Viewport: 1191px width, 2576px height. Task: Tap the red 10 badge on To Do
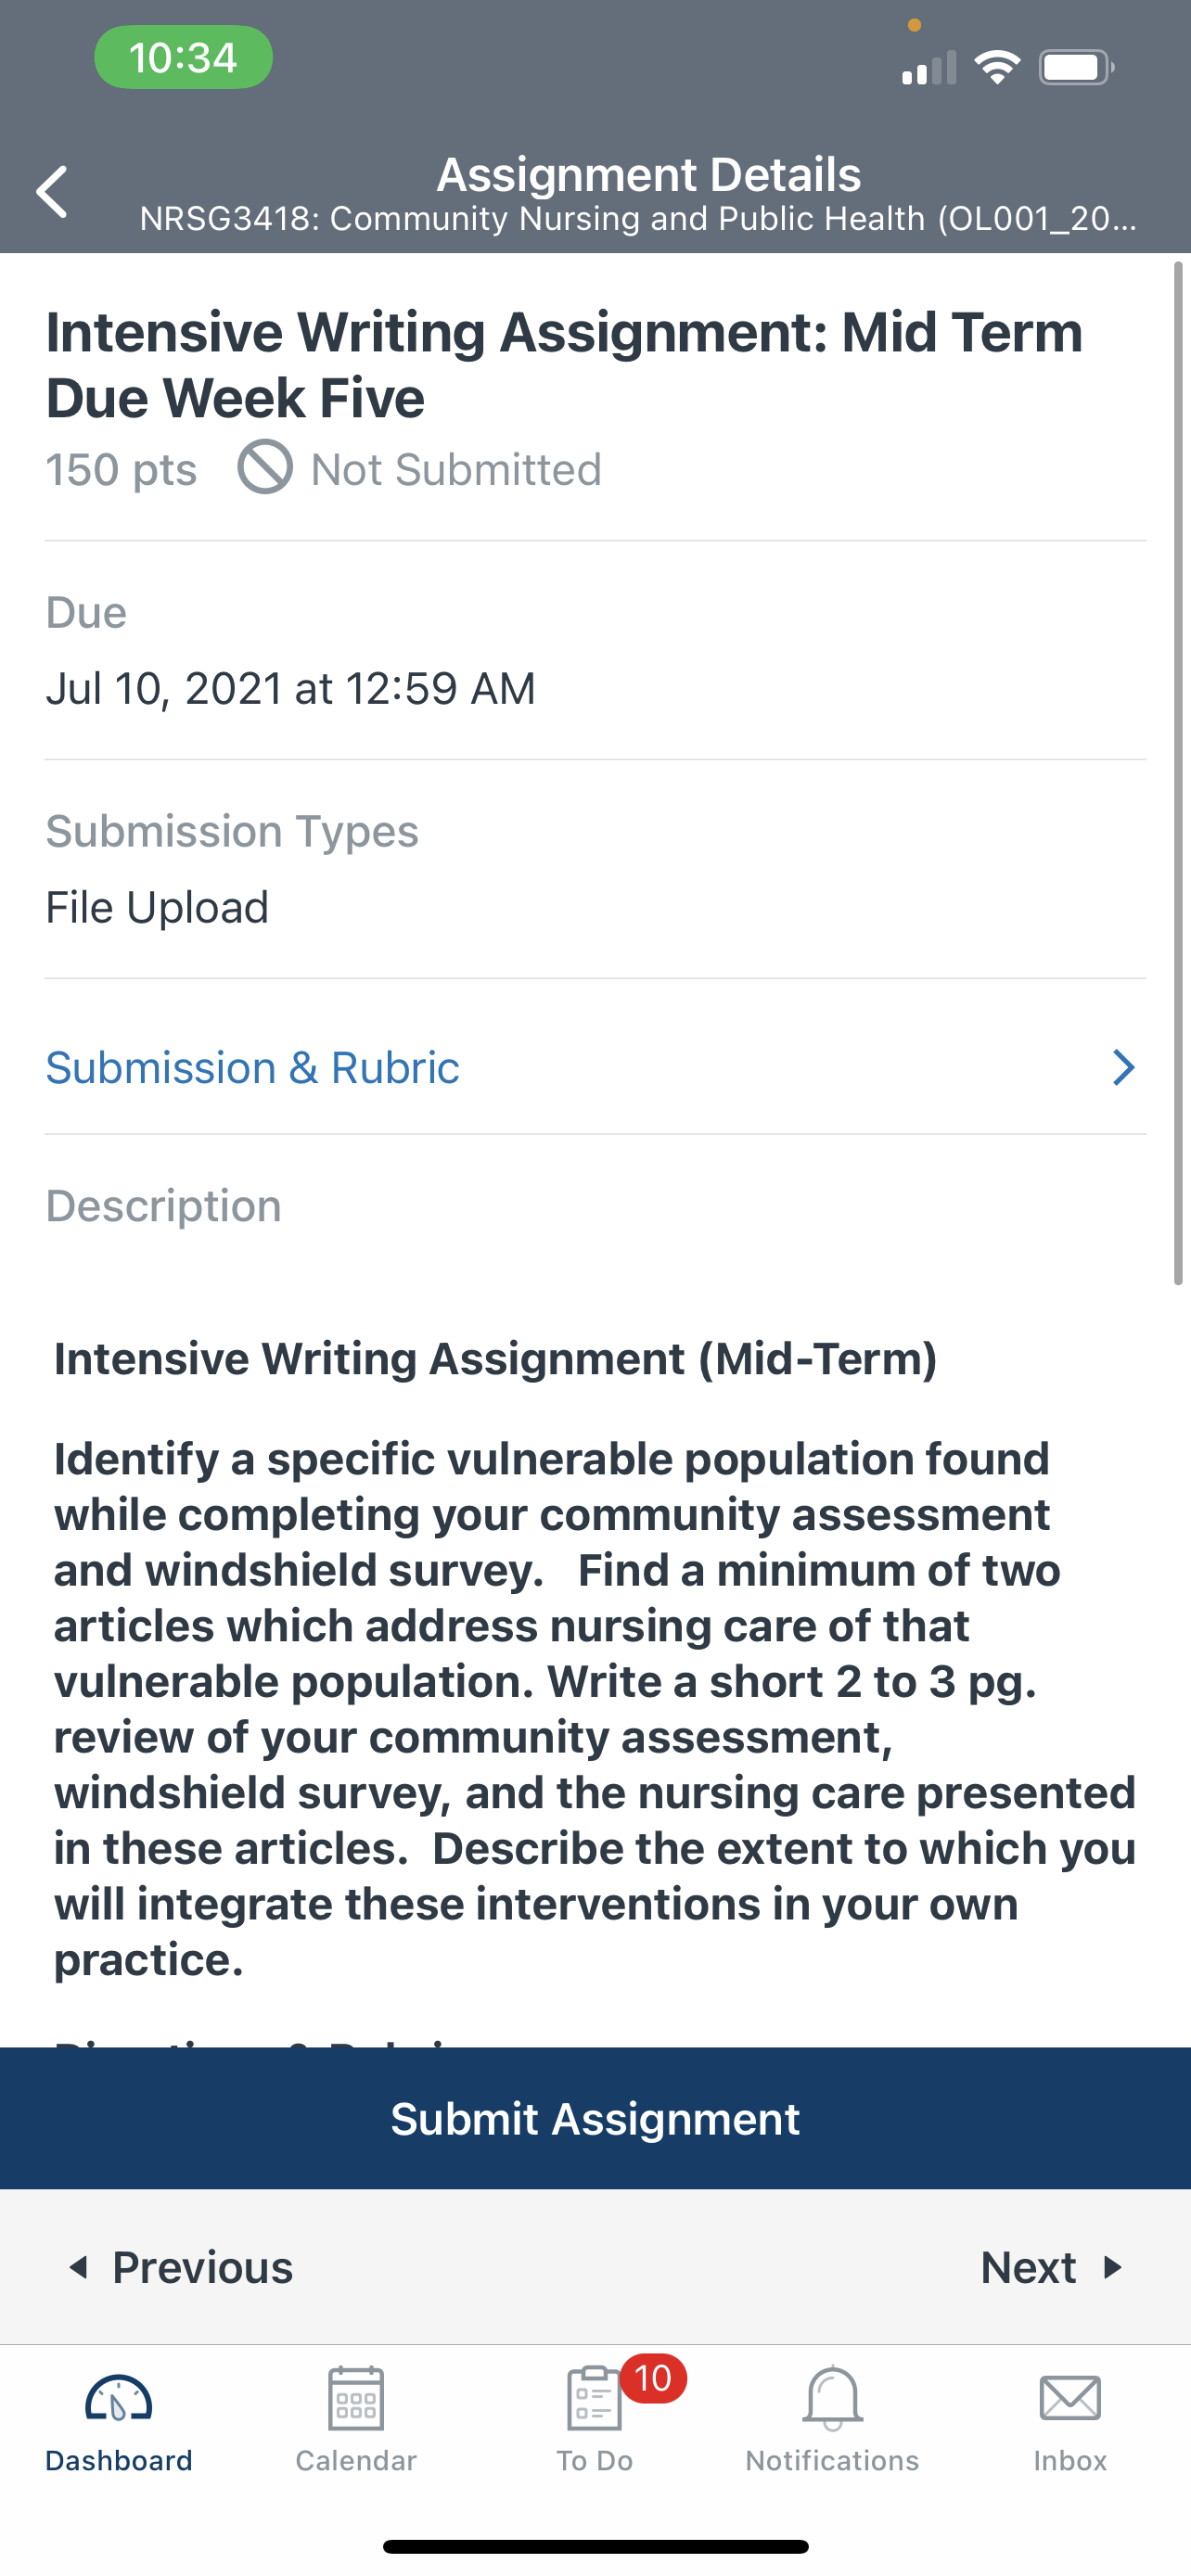(x=653, y=2378)
